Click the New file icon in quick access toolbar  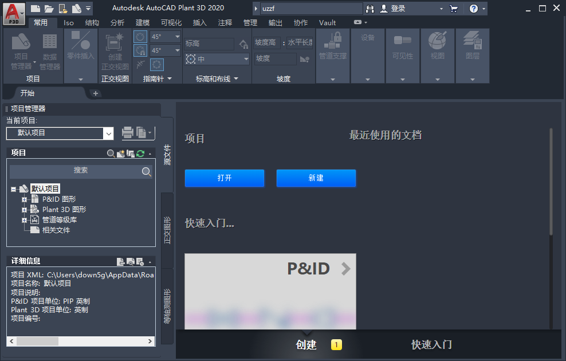[36, 9]
